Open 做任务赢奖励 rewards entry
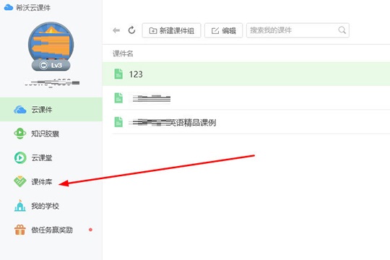 (x=52, y=230)
